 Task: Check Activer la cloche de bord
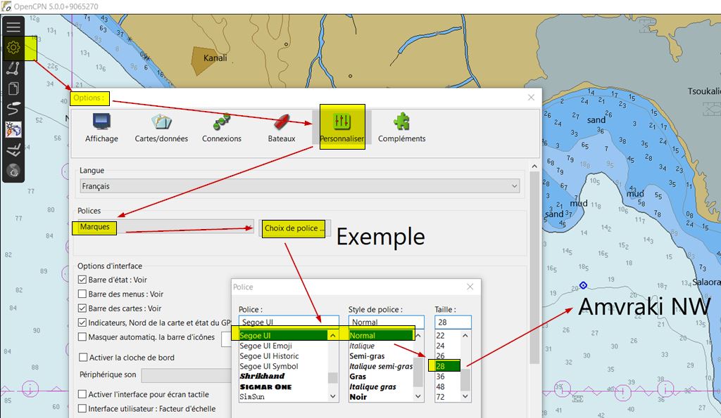(x=83, y=358)
